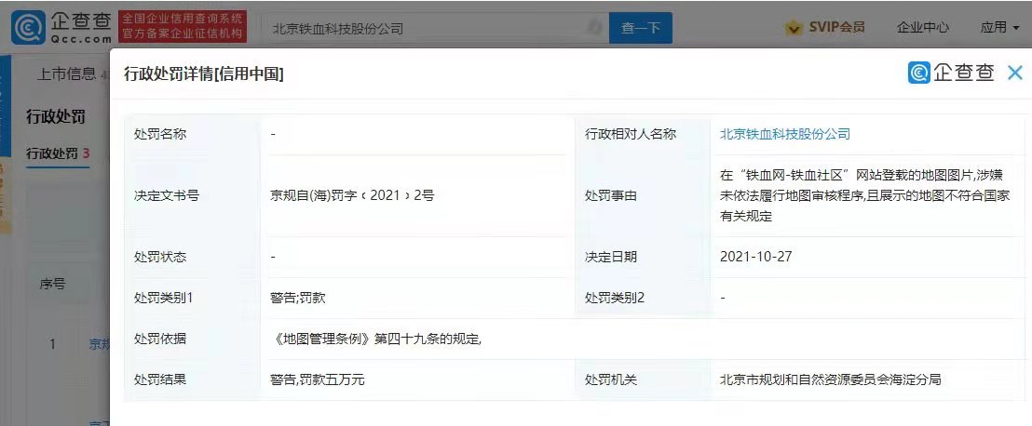Click 北京市规划和自然资源委员会海淀分局 authority text
This screenshot has width=1032, height=426.
(x=831, y=379)
